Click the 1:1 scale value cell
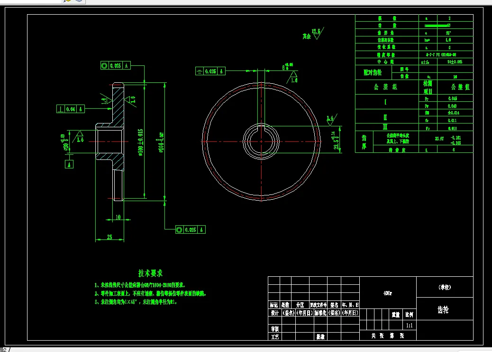Screen dimensions: 492x352 [410, 326]
